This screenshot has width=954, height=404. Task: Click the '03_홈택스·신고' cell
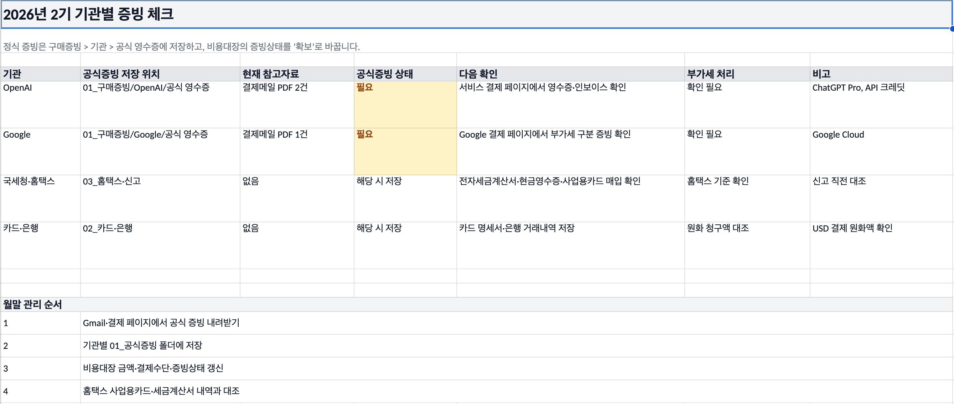[x=160, y=198]
